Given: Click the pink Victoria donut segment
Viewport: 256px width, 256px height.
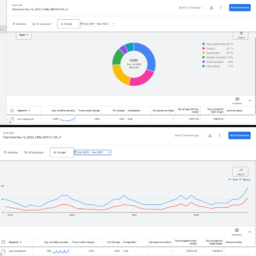Looking at the screenshot, I should click(142, 79).
